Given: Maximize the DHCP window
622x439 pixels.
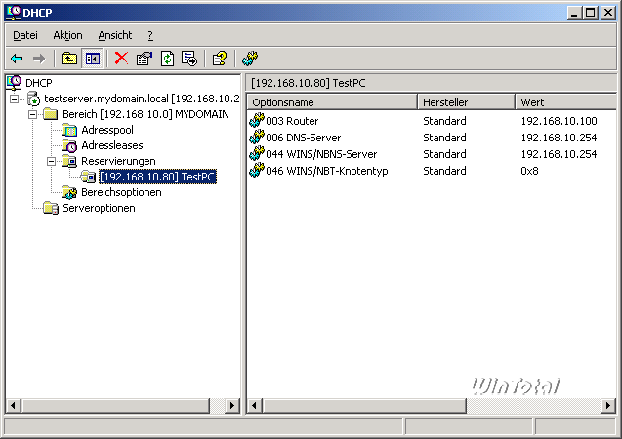Looking at the screenshot, I should (590, 13).
